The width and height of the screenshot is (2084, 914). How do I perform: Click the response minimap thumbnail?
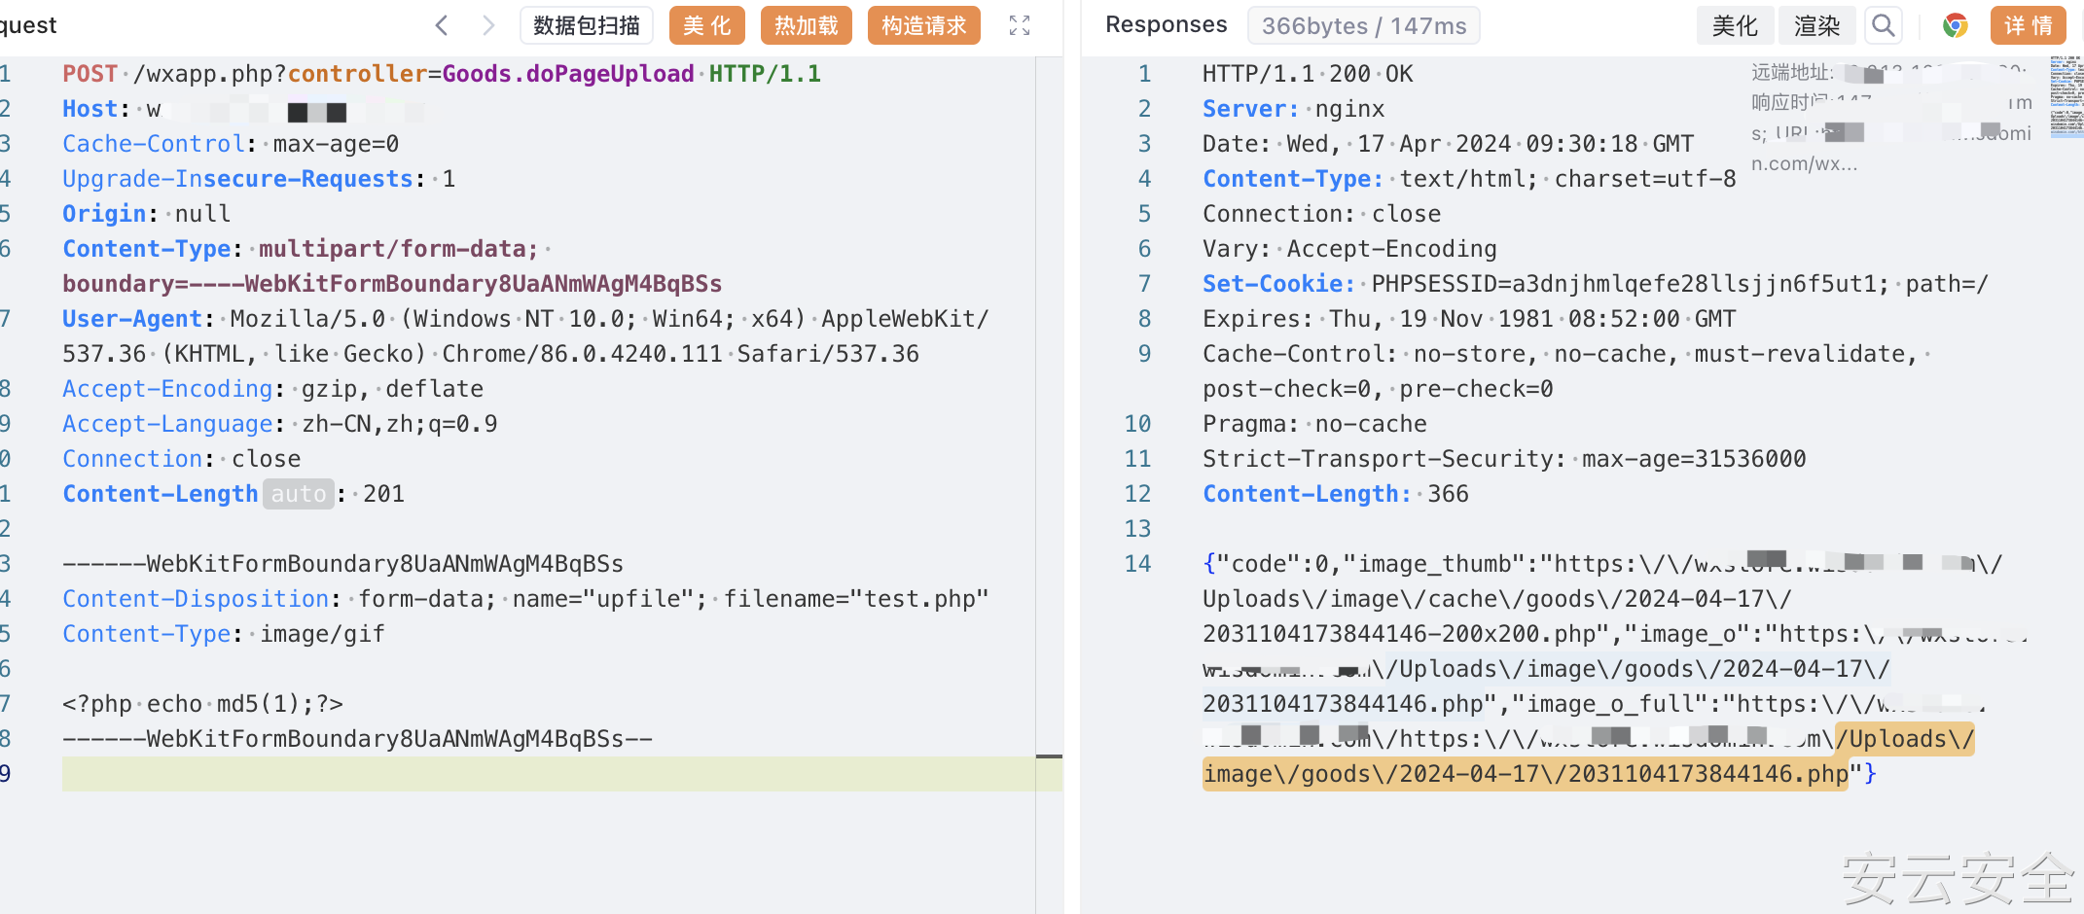(2066, 97)
